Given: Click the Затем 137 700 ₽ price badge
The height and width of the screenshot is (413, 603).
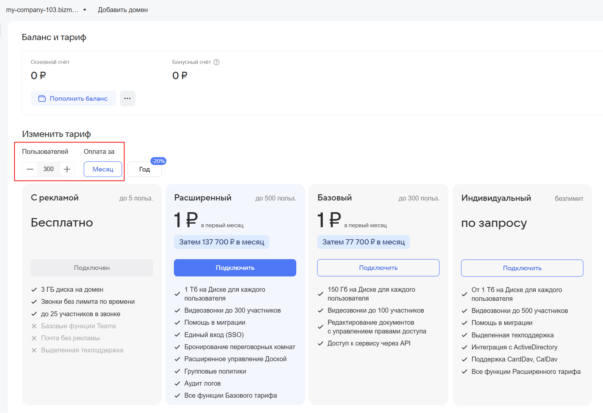Looking at the screenshot, I should point(221,242).
